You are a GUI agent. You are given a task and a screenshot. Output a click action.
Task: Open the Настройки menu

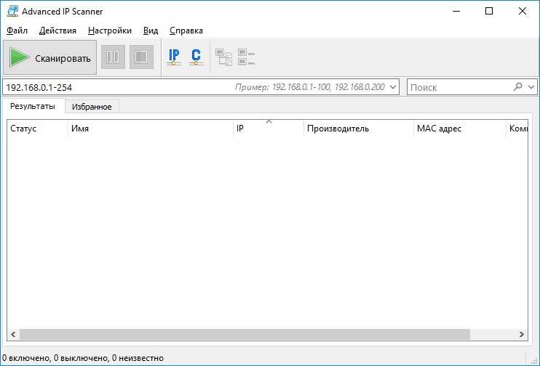tap(110, 30)
